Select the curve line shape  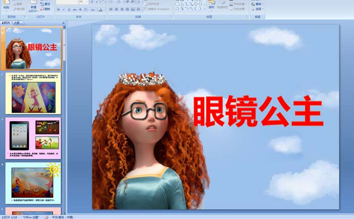point(191,9)
